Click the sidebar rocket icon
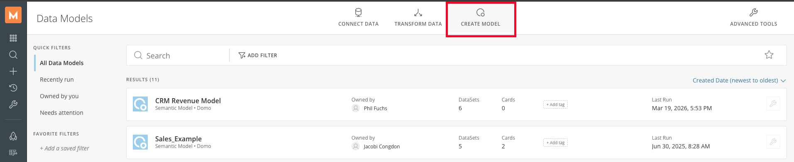Screen dimensions: 794x162 pos(13,136)
